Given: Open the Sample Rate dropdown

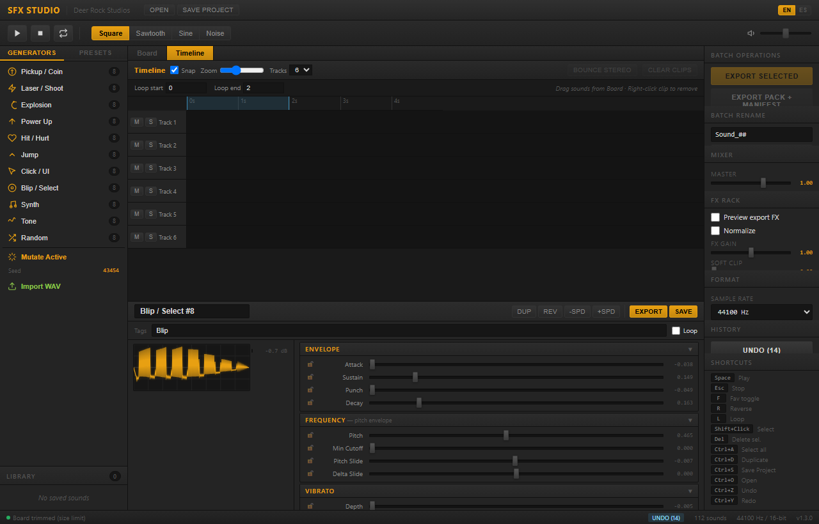Looking at the screenshot, I should tap(761, 312).
